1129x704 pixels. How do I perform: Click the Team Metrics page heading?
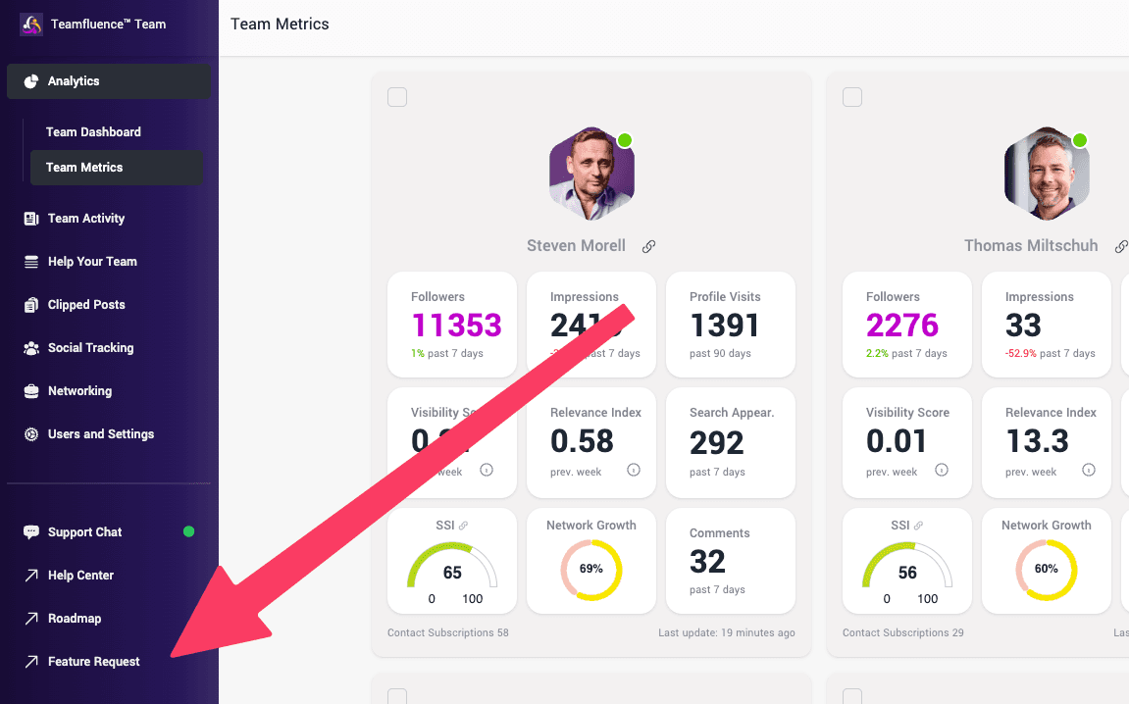pos(280,24)
